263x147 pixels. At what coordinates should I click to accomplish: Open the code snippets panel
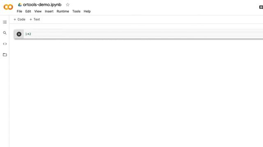pos(5,44)
